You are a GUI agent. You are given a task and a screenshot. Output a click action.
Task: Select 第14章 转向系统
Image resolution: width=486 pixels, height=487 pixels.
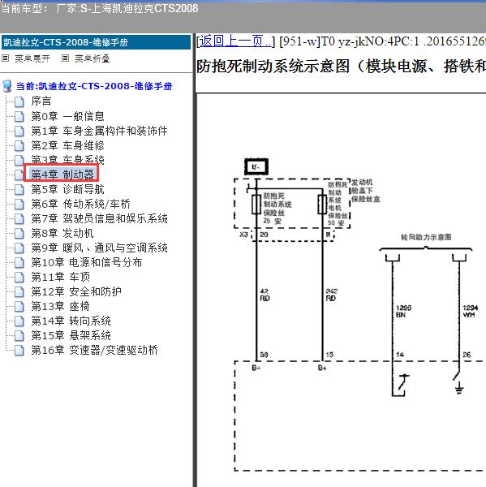pos(71,321)
